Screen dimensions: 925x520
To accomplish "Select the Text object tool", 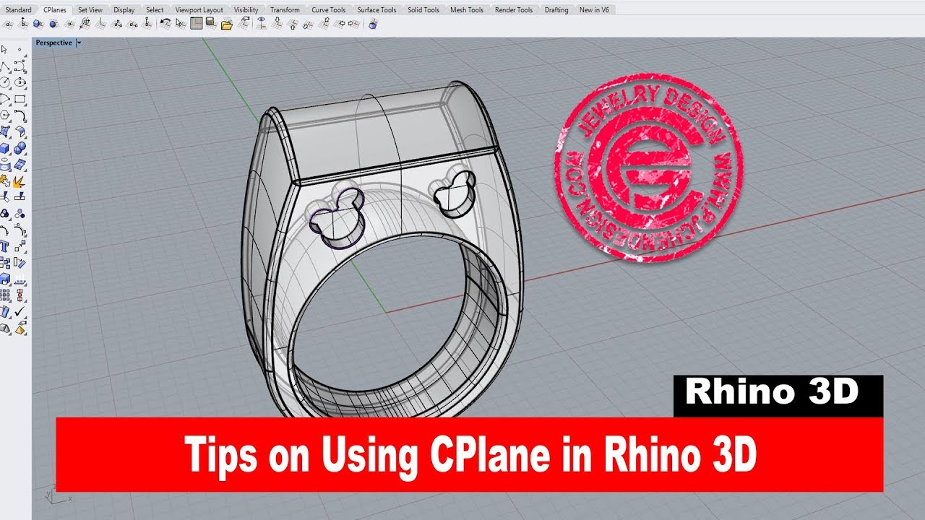I will click(5, 246).
